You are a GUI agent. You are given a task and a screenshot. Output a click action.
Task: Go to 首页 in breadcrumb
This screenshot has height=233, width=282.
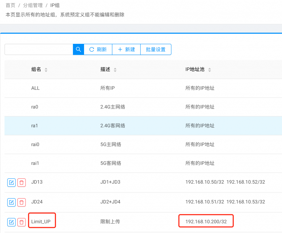click(10, 5)
